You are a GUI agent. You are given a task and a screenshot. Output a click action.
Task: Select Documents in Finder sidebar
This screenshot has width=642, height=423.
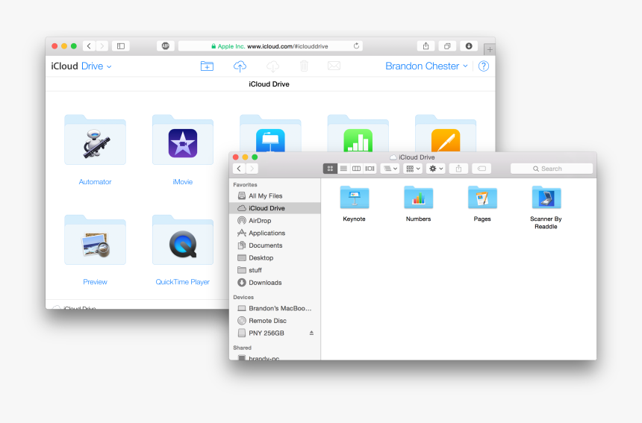pos(275,245)
